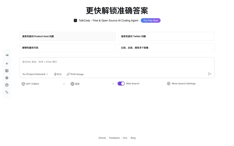Click the 更快解锁准确答案 heading
Screen dimensions: 234x146
pos(117,11)
